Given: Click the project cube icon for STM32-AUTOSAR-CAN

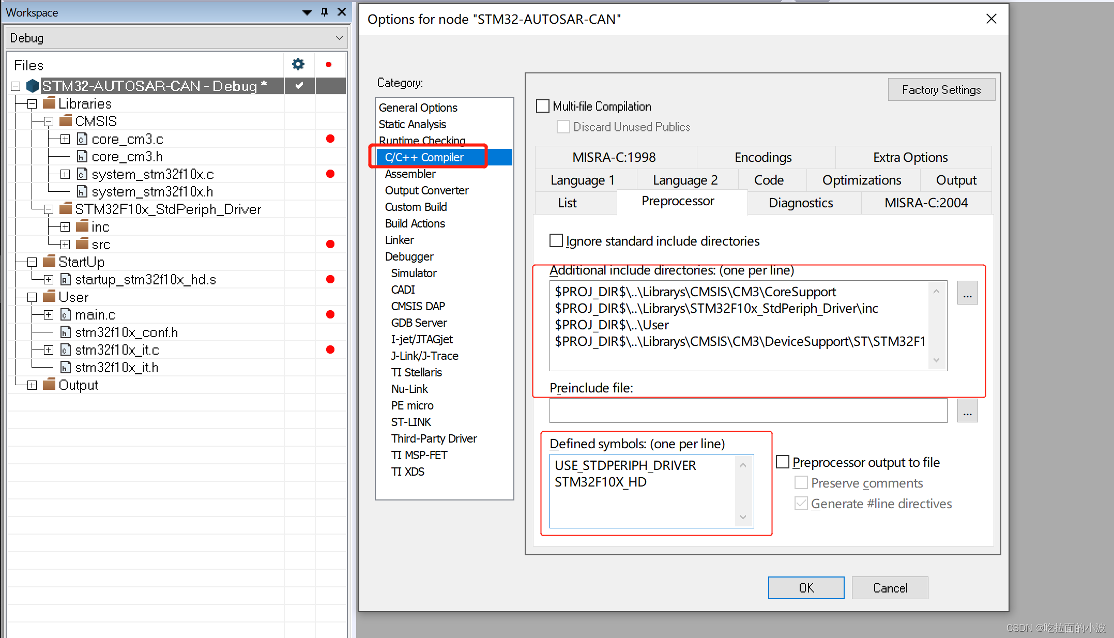Looking at the screenshot, I should click(33, 86).
